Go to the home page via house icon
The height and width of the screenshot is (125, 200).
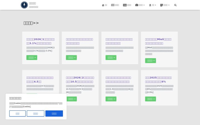click(x=103, y=5)
